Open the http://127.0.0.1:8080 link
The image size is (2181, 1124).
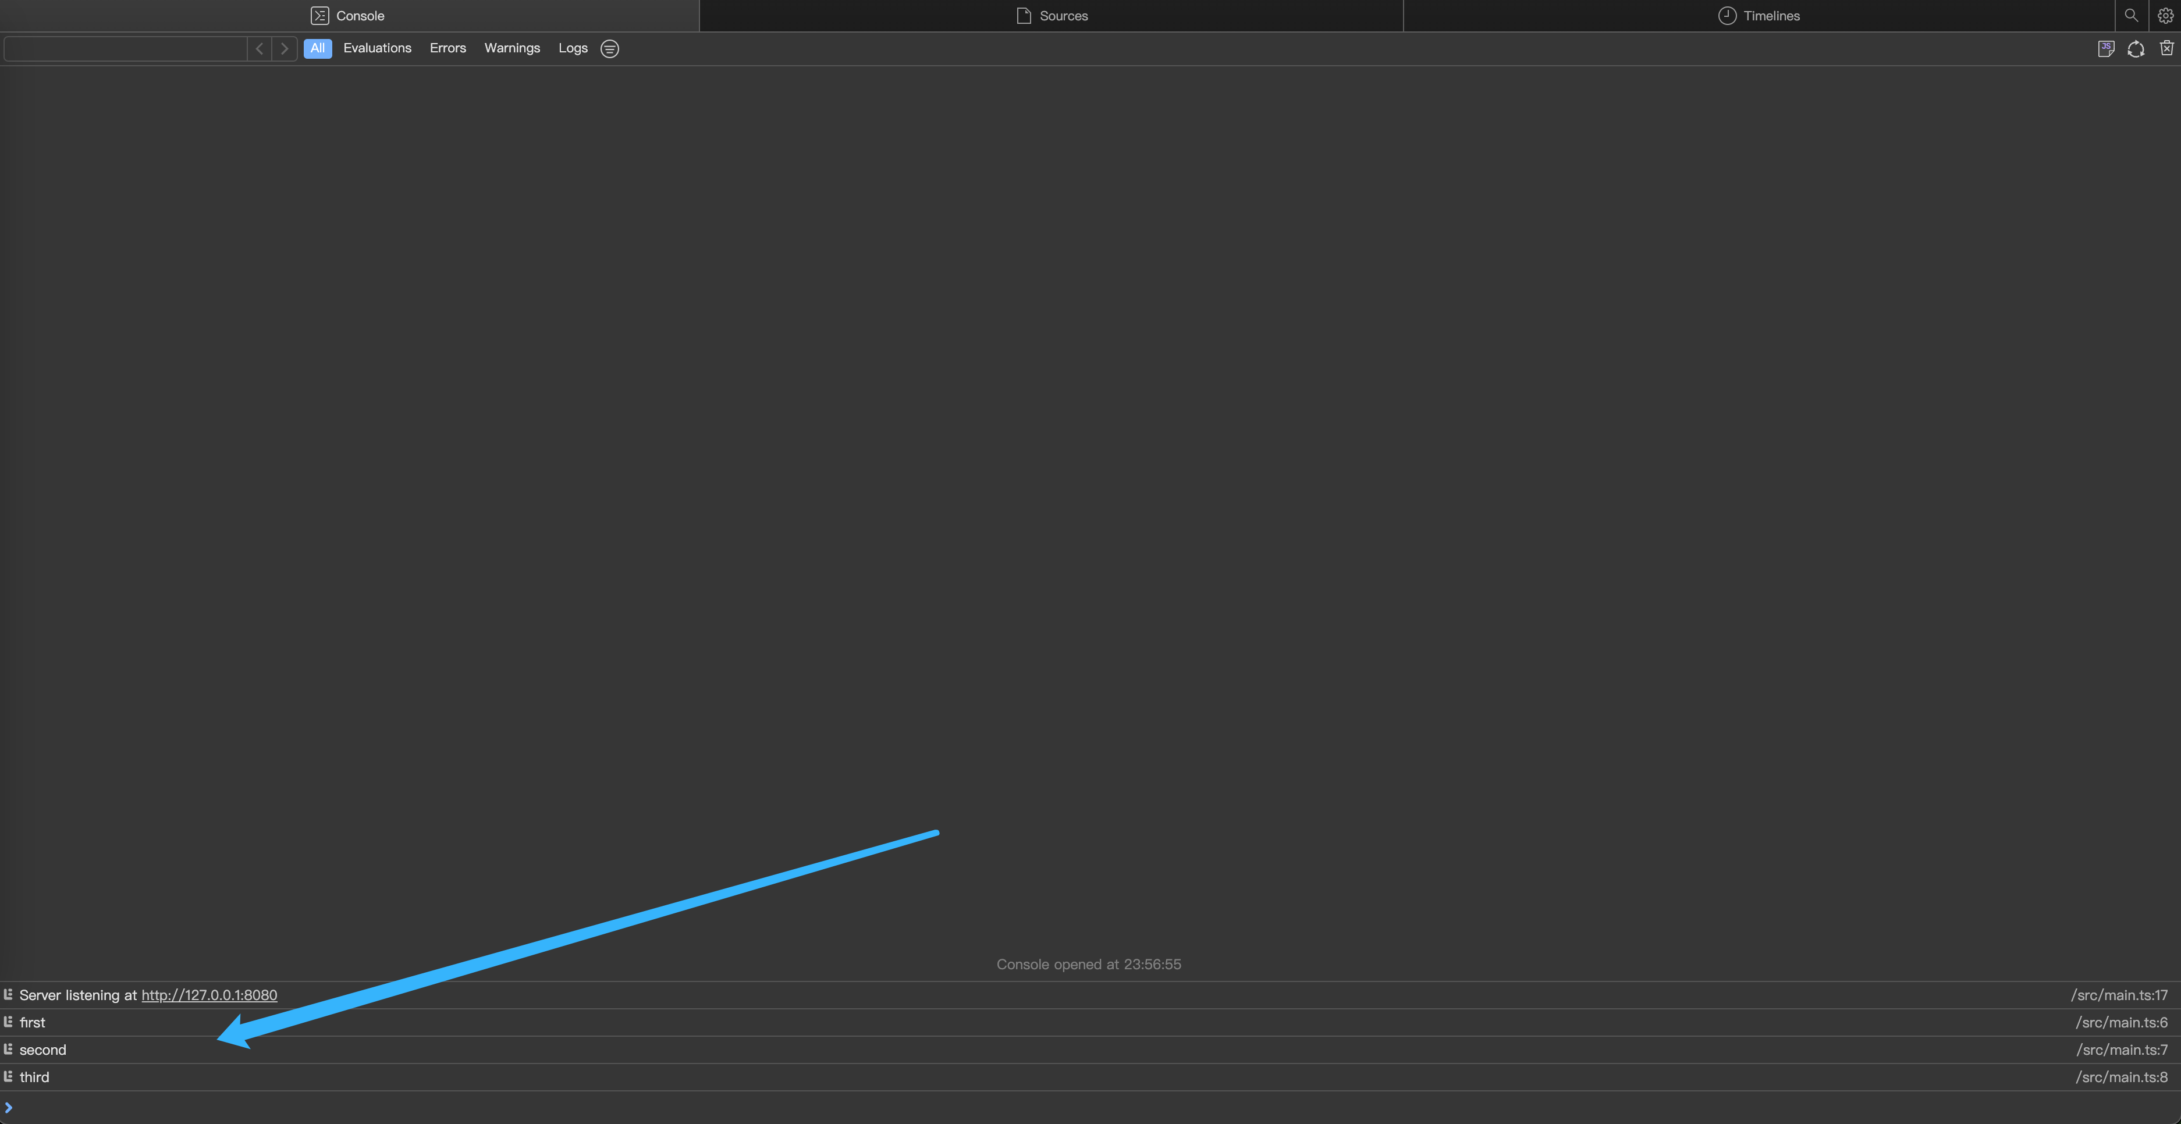click(x=209, y=994)
